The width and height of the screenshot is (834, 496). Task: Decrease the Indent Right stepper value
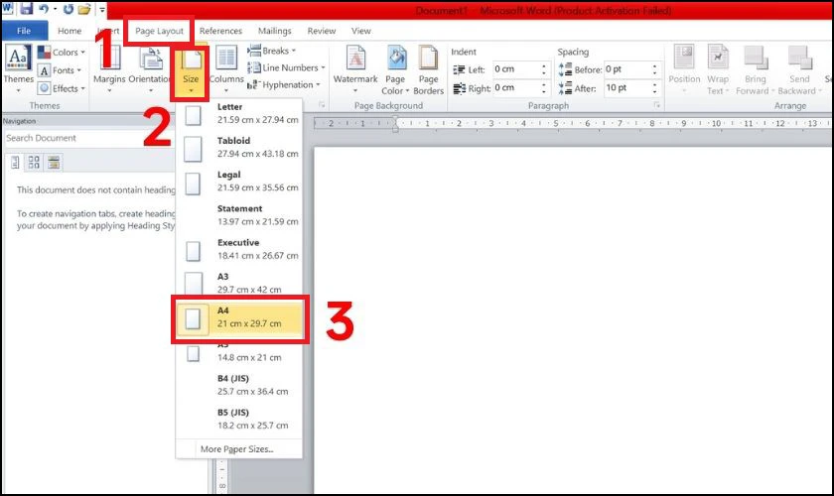tap(544, 91)
